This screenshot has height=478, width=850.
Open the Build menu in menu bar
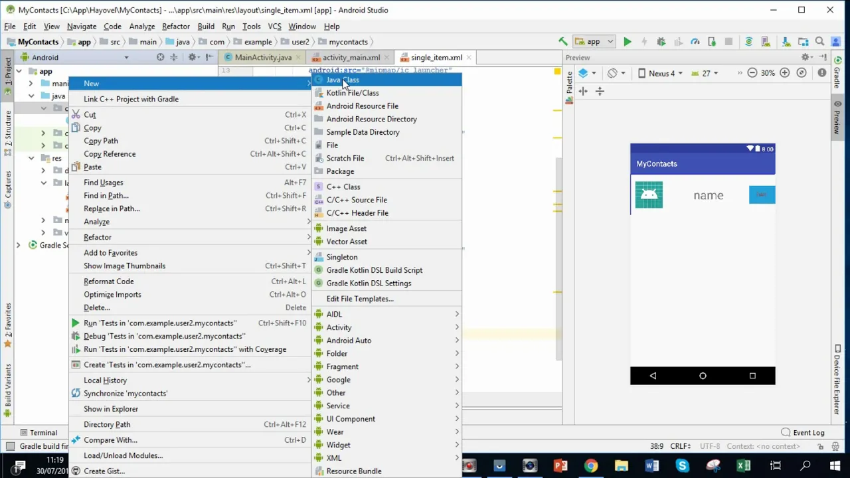pos(206,26)
